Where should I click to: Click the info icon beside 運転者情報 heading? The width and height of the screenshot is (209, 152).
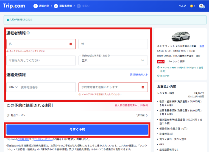(28, 33)
